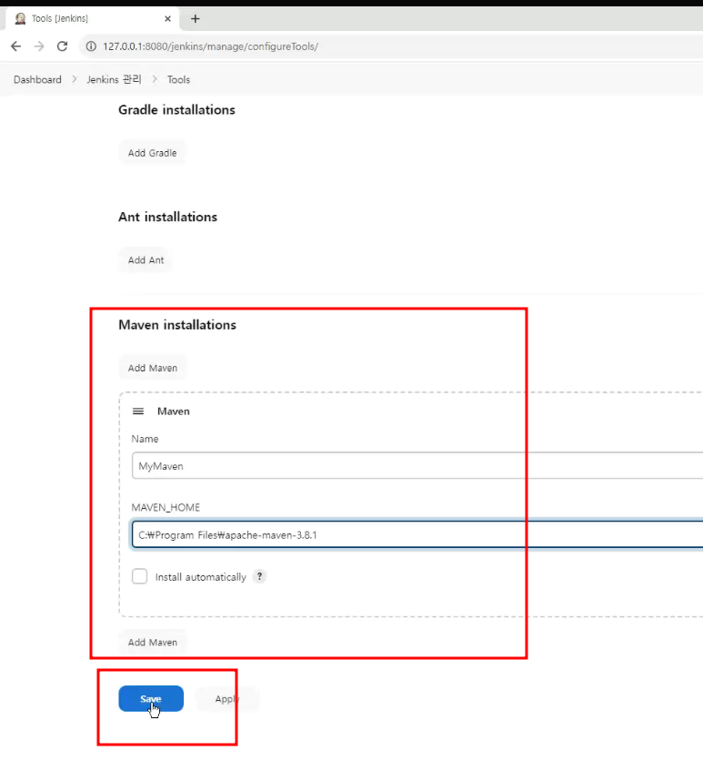Click the Jenkins favicon on the tab
Viewport: 703px width, 761px height.
point(20,18)
